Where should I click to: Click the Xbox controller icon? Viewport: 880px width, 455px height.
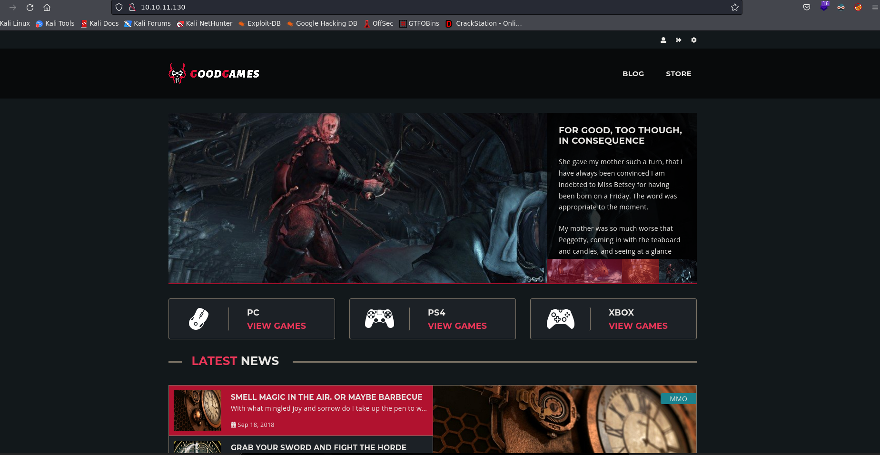pyautogui.click(x=561, y=319)
